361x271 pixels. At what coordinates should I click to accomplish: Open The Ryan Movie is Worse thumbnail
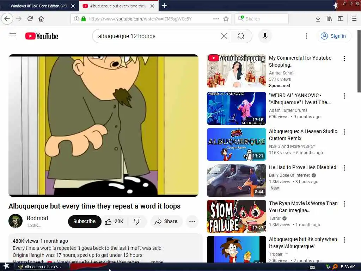click(x=237, y=216)
